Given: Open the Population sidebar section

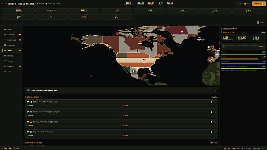Looking at the screenshot, I should pos(12,45).
